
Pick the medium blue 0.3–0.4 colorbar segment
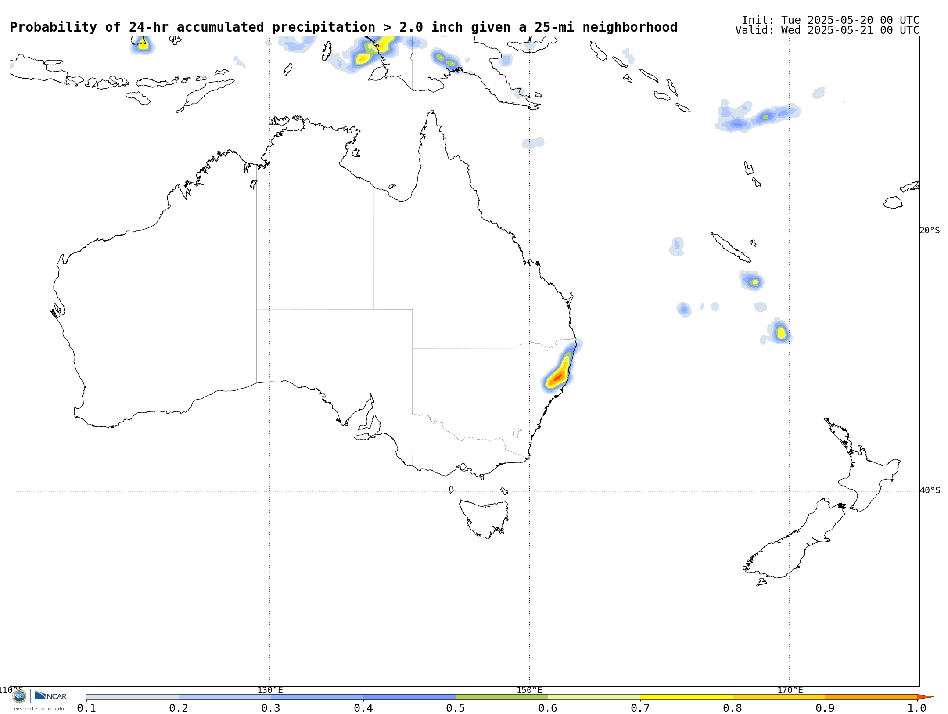click(x=317, y=697)
